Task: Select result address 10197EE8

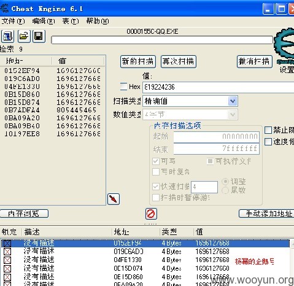Action: 22,134
